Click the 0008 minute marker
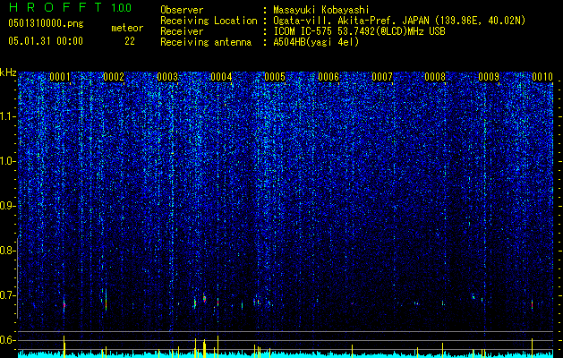 [x=435, y=77]
